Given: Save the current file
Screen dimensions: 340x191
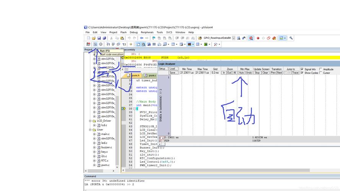Looking at the screenshot, I should coord(99,38).
